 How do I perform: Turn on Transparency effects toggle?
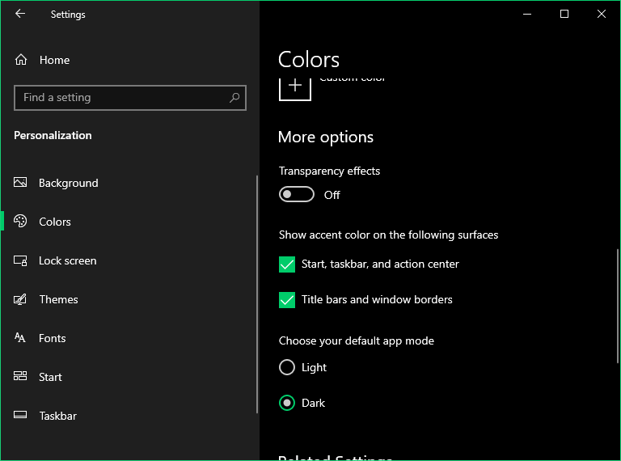pyautogui.click(x=296, y=195)
